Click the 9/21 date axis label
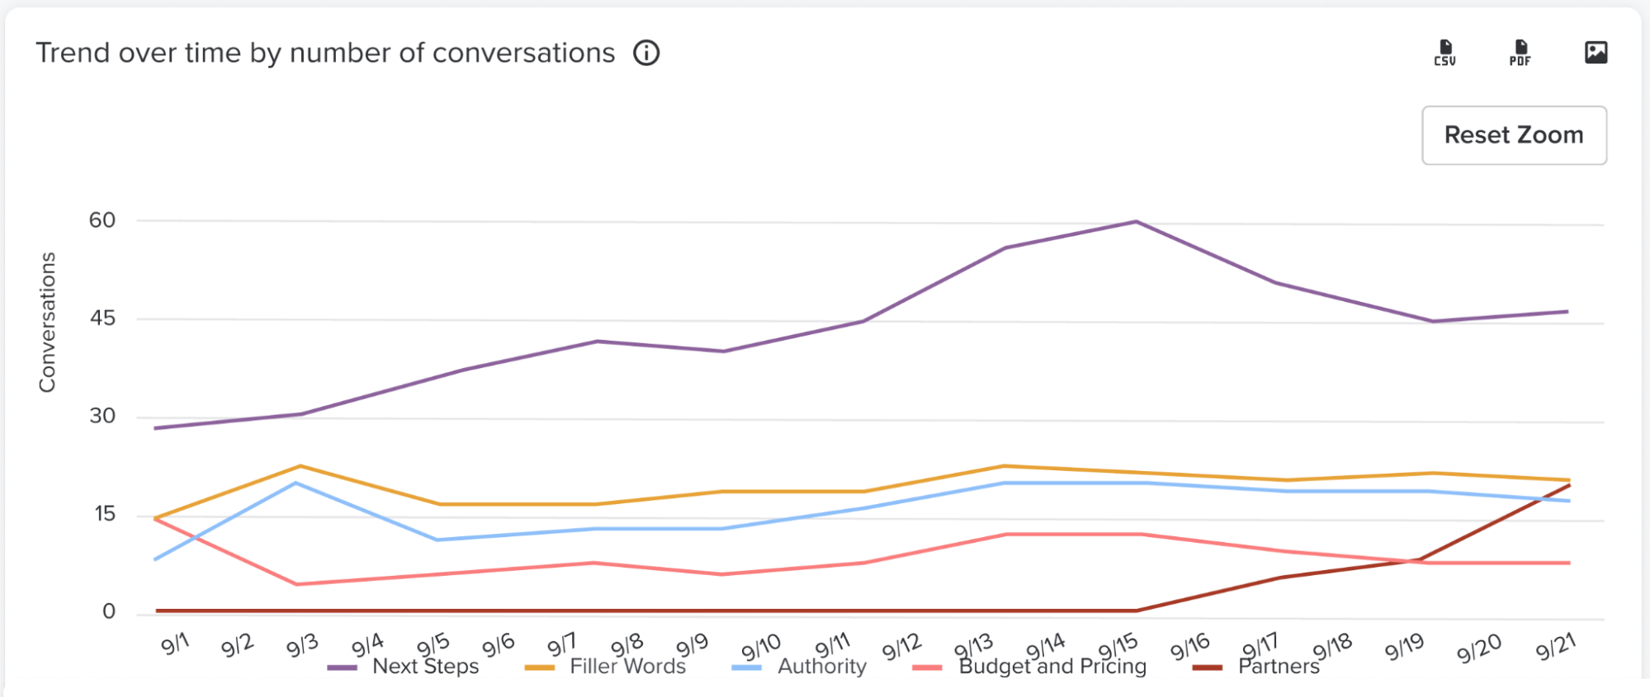 pyautogui.click(x=1555, y=647)
